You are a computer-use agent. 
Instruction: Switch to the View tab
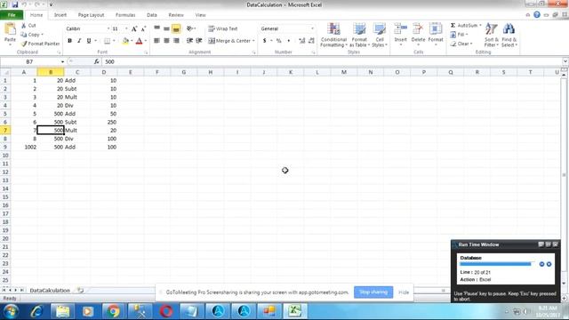[x=200, y=15]
